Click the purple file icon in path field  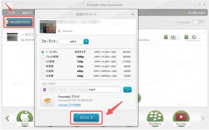(44, 90)
